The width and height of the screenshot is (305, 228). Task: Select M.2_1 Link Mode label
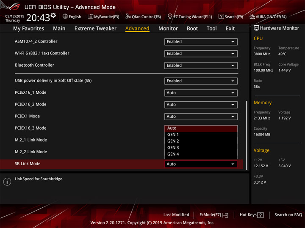[31, 140]
